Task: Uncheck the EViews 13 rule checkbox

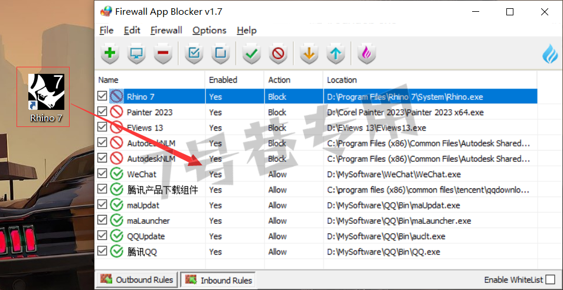Action: click(102, 127)
